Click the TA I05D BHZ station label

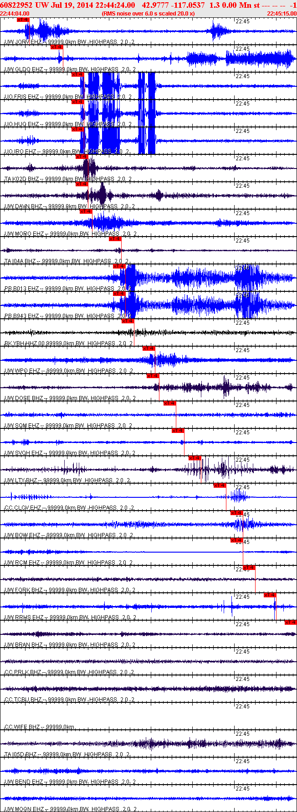[67, 754]
